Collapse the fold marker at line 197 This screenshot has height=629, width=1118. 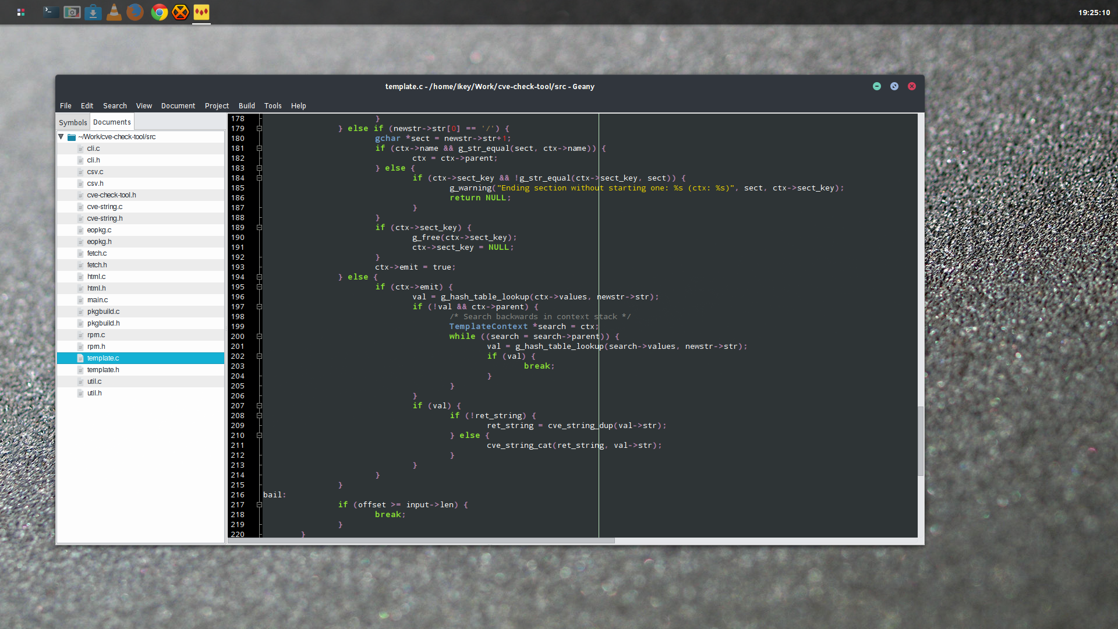click(x=259, y=307)
